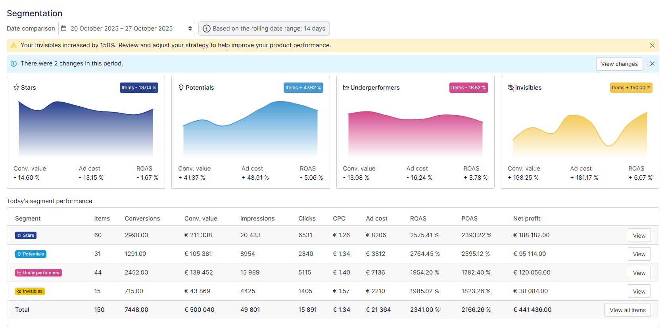This screenshot has height=332, width=664.
Task: Click the Items +150.00% yellow badge
Action: click(631, 88)
